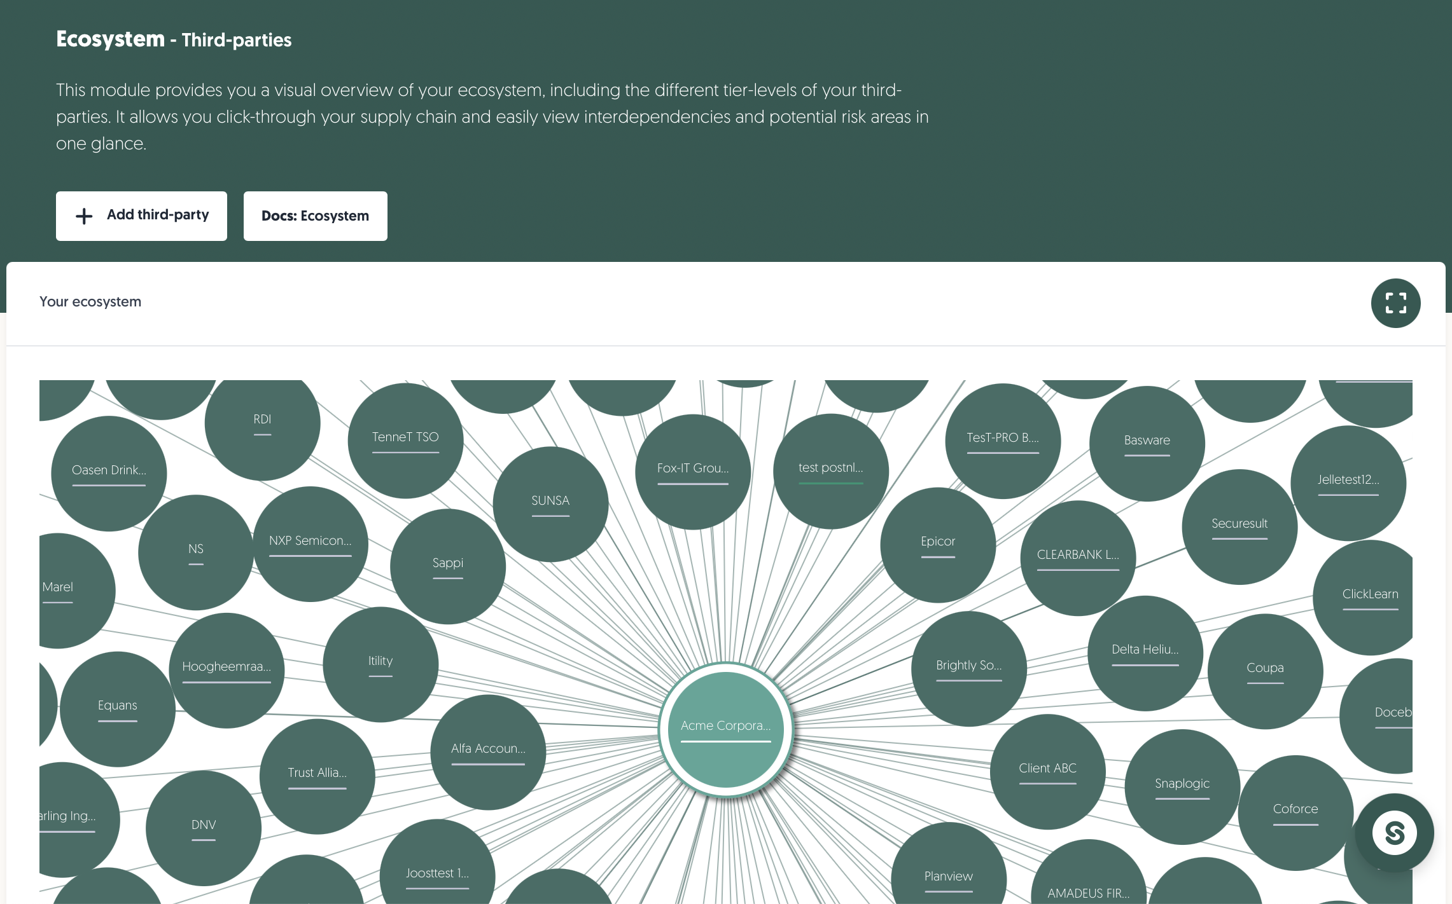Open the test postnl... node
The width and height of the screenshot is (1452, 904).
(x=831, y=471)
